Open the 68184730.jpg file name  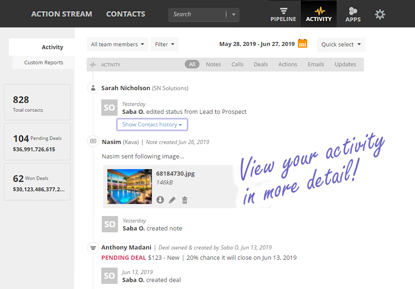175,174
